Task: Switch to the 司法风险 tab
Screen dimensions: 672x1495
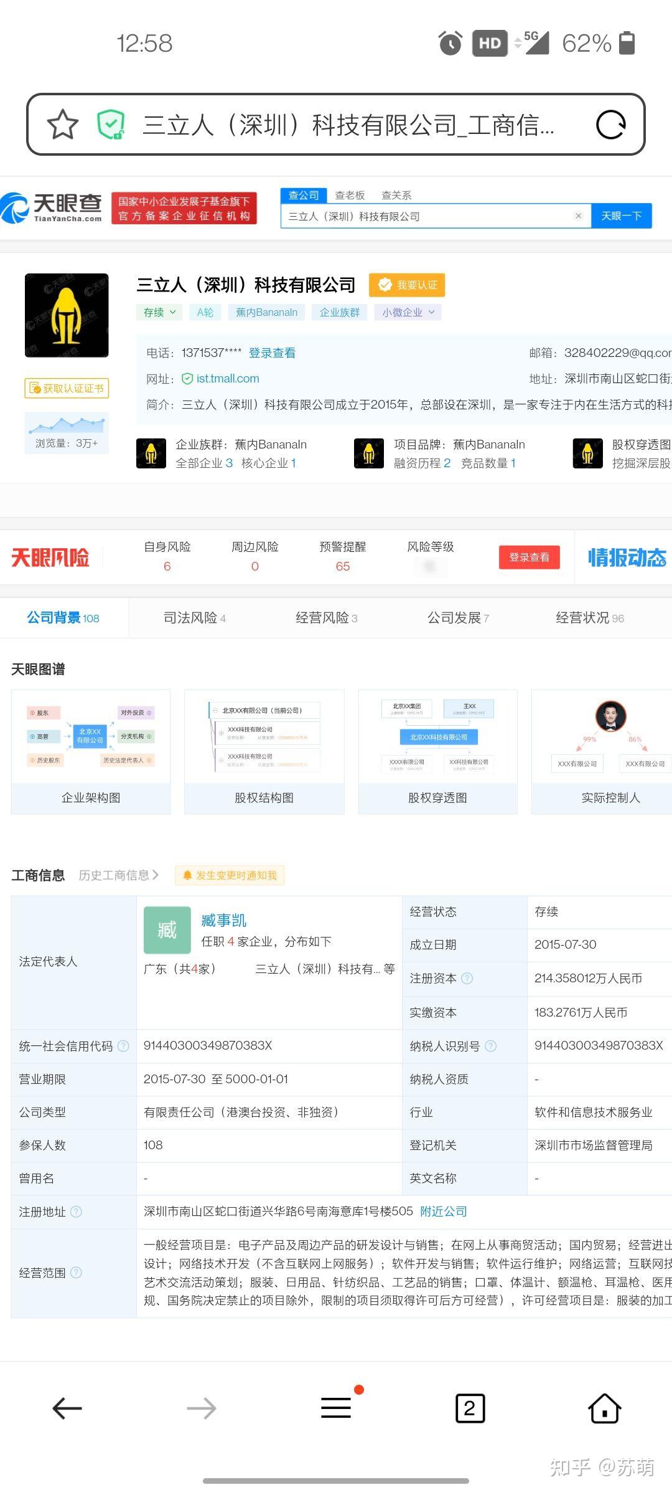Action: 194,617
